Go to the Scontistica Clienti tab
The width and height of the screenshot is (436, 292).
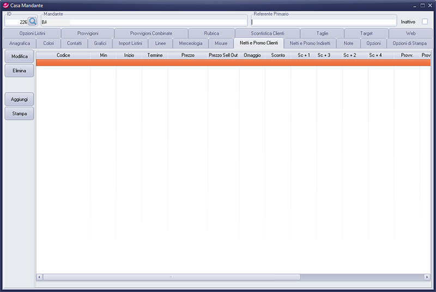click(268, 33)
